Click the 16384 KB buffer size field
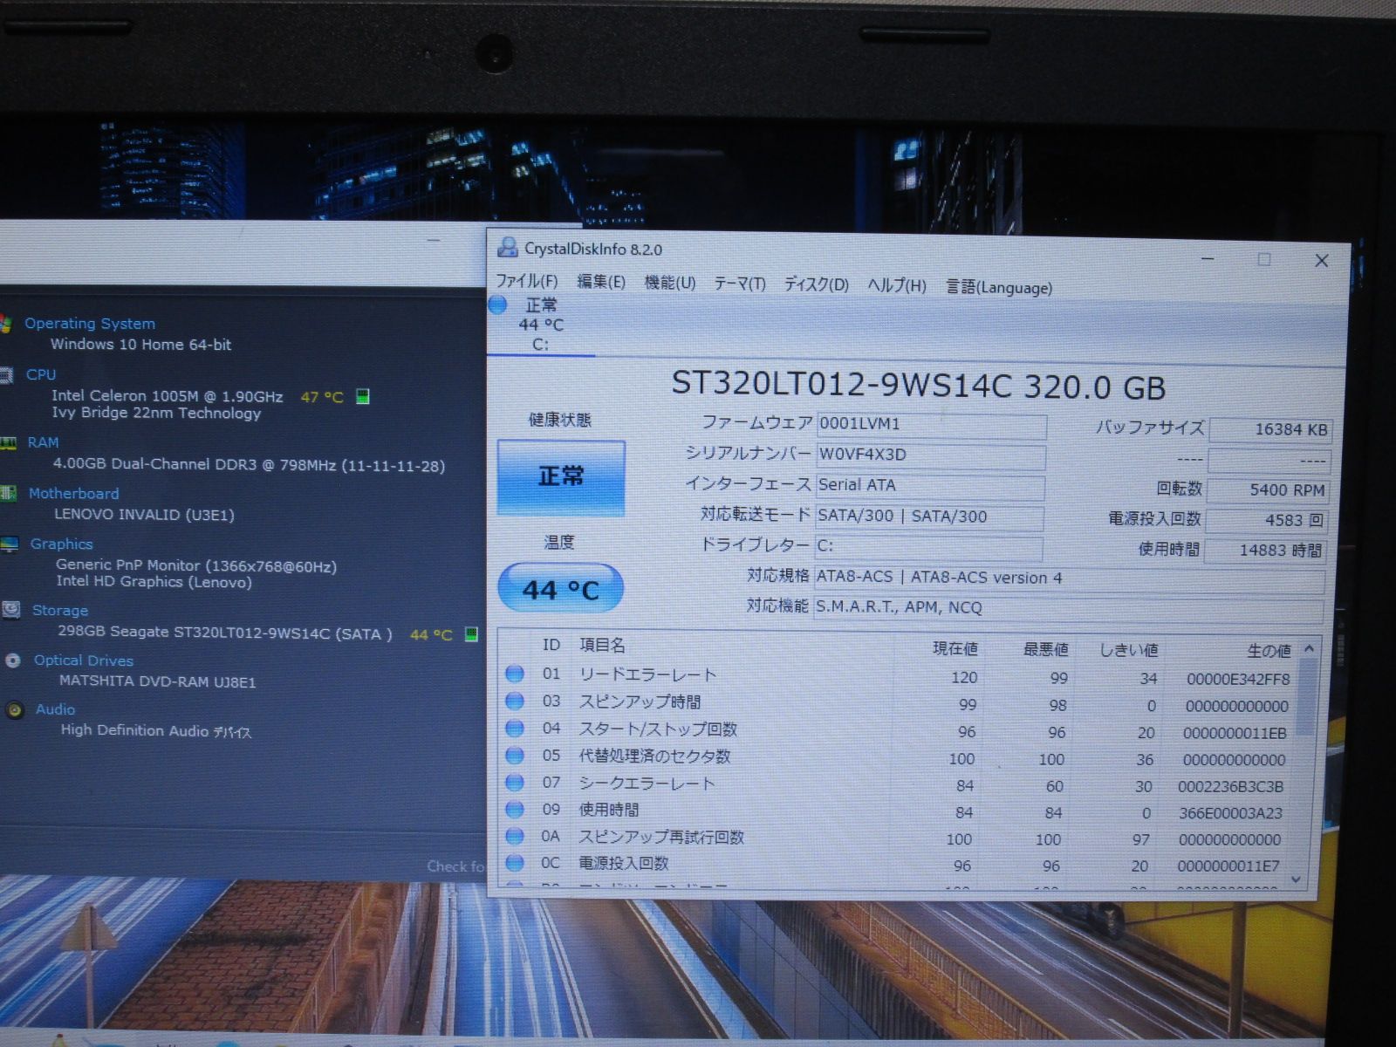This screenshot has width=1396, height=1047. click(x=1269, y=429)
